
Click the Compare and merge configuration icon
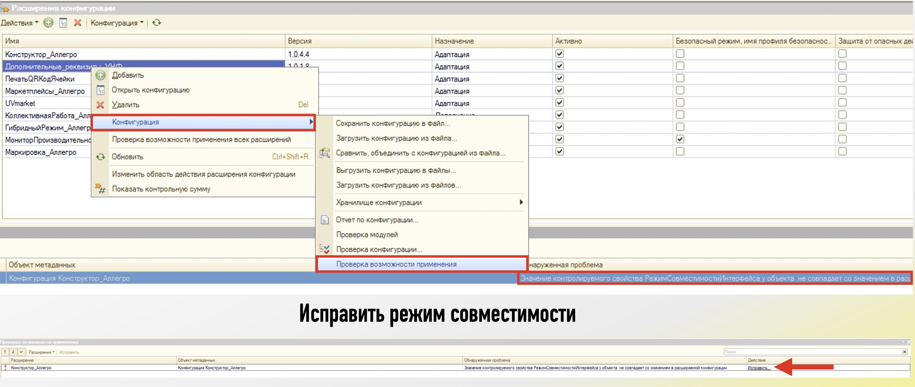point(324,153)
